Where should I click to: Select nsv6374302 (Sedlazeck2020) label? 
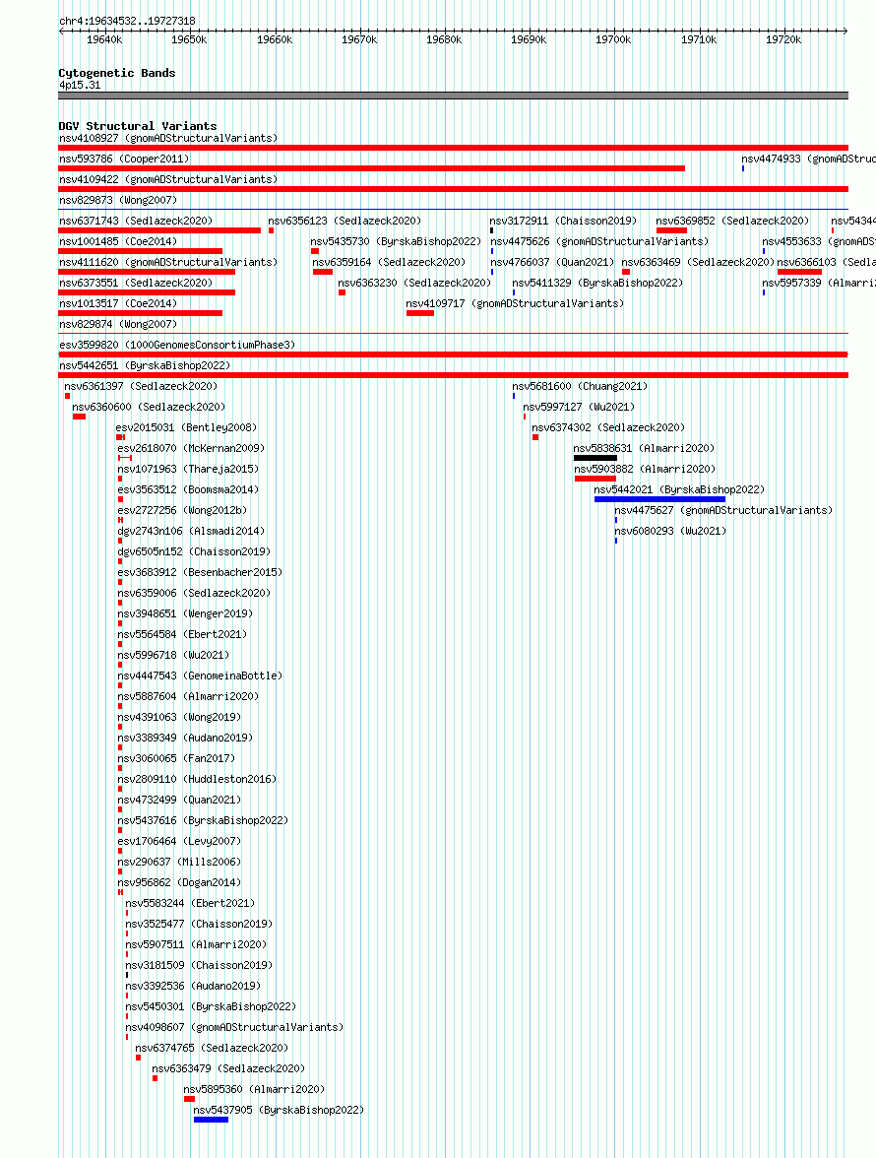608,427
